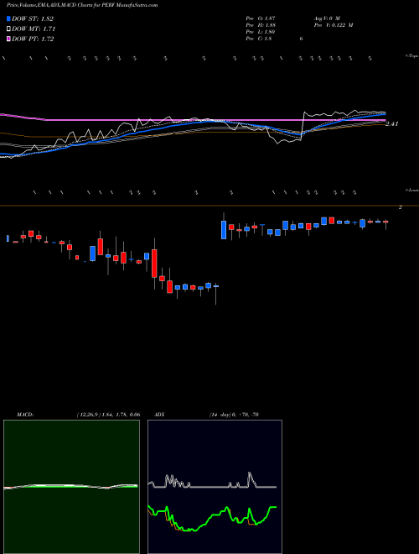
Task: Select MACD parameters '(12,26,9) 1.84, 1.78, 0.06'
Action: coord(108,415)
